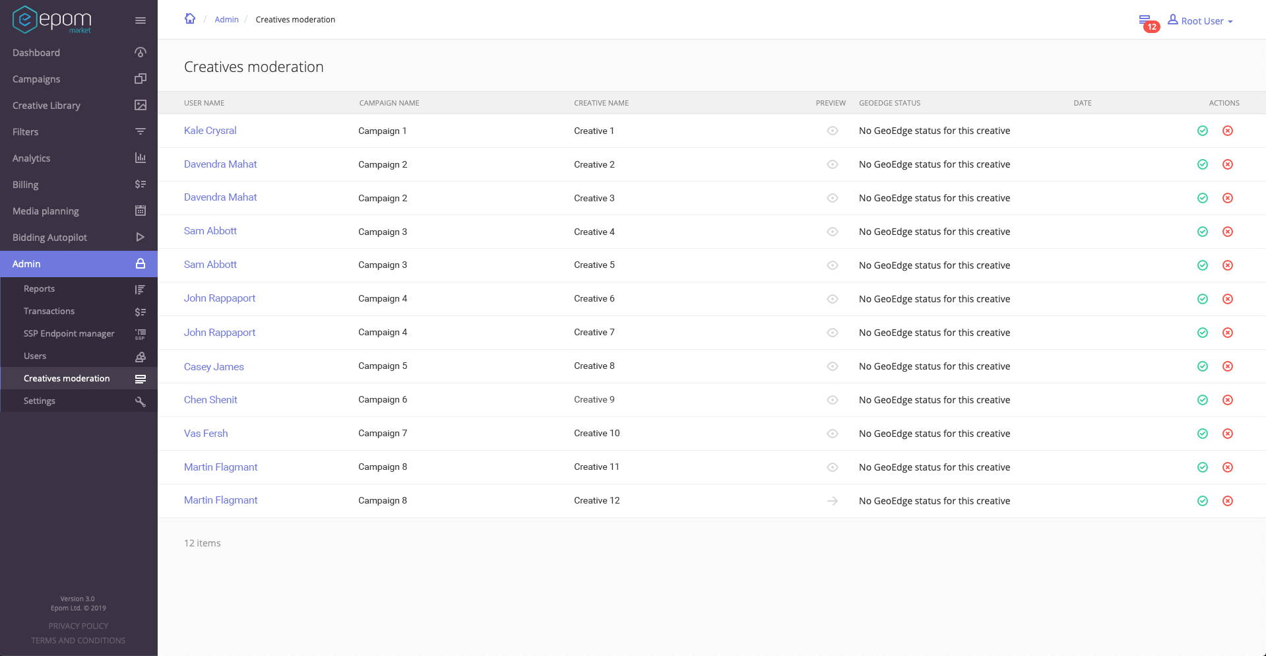This screenshot has width=1266, height=656.
Task: Open Reports under Admin
Action: coord(79,289)
